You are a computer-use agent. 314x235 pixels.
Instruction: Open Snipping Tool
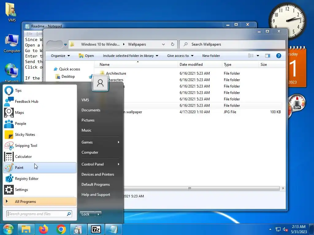(40, 145)
